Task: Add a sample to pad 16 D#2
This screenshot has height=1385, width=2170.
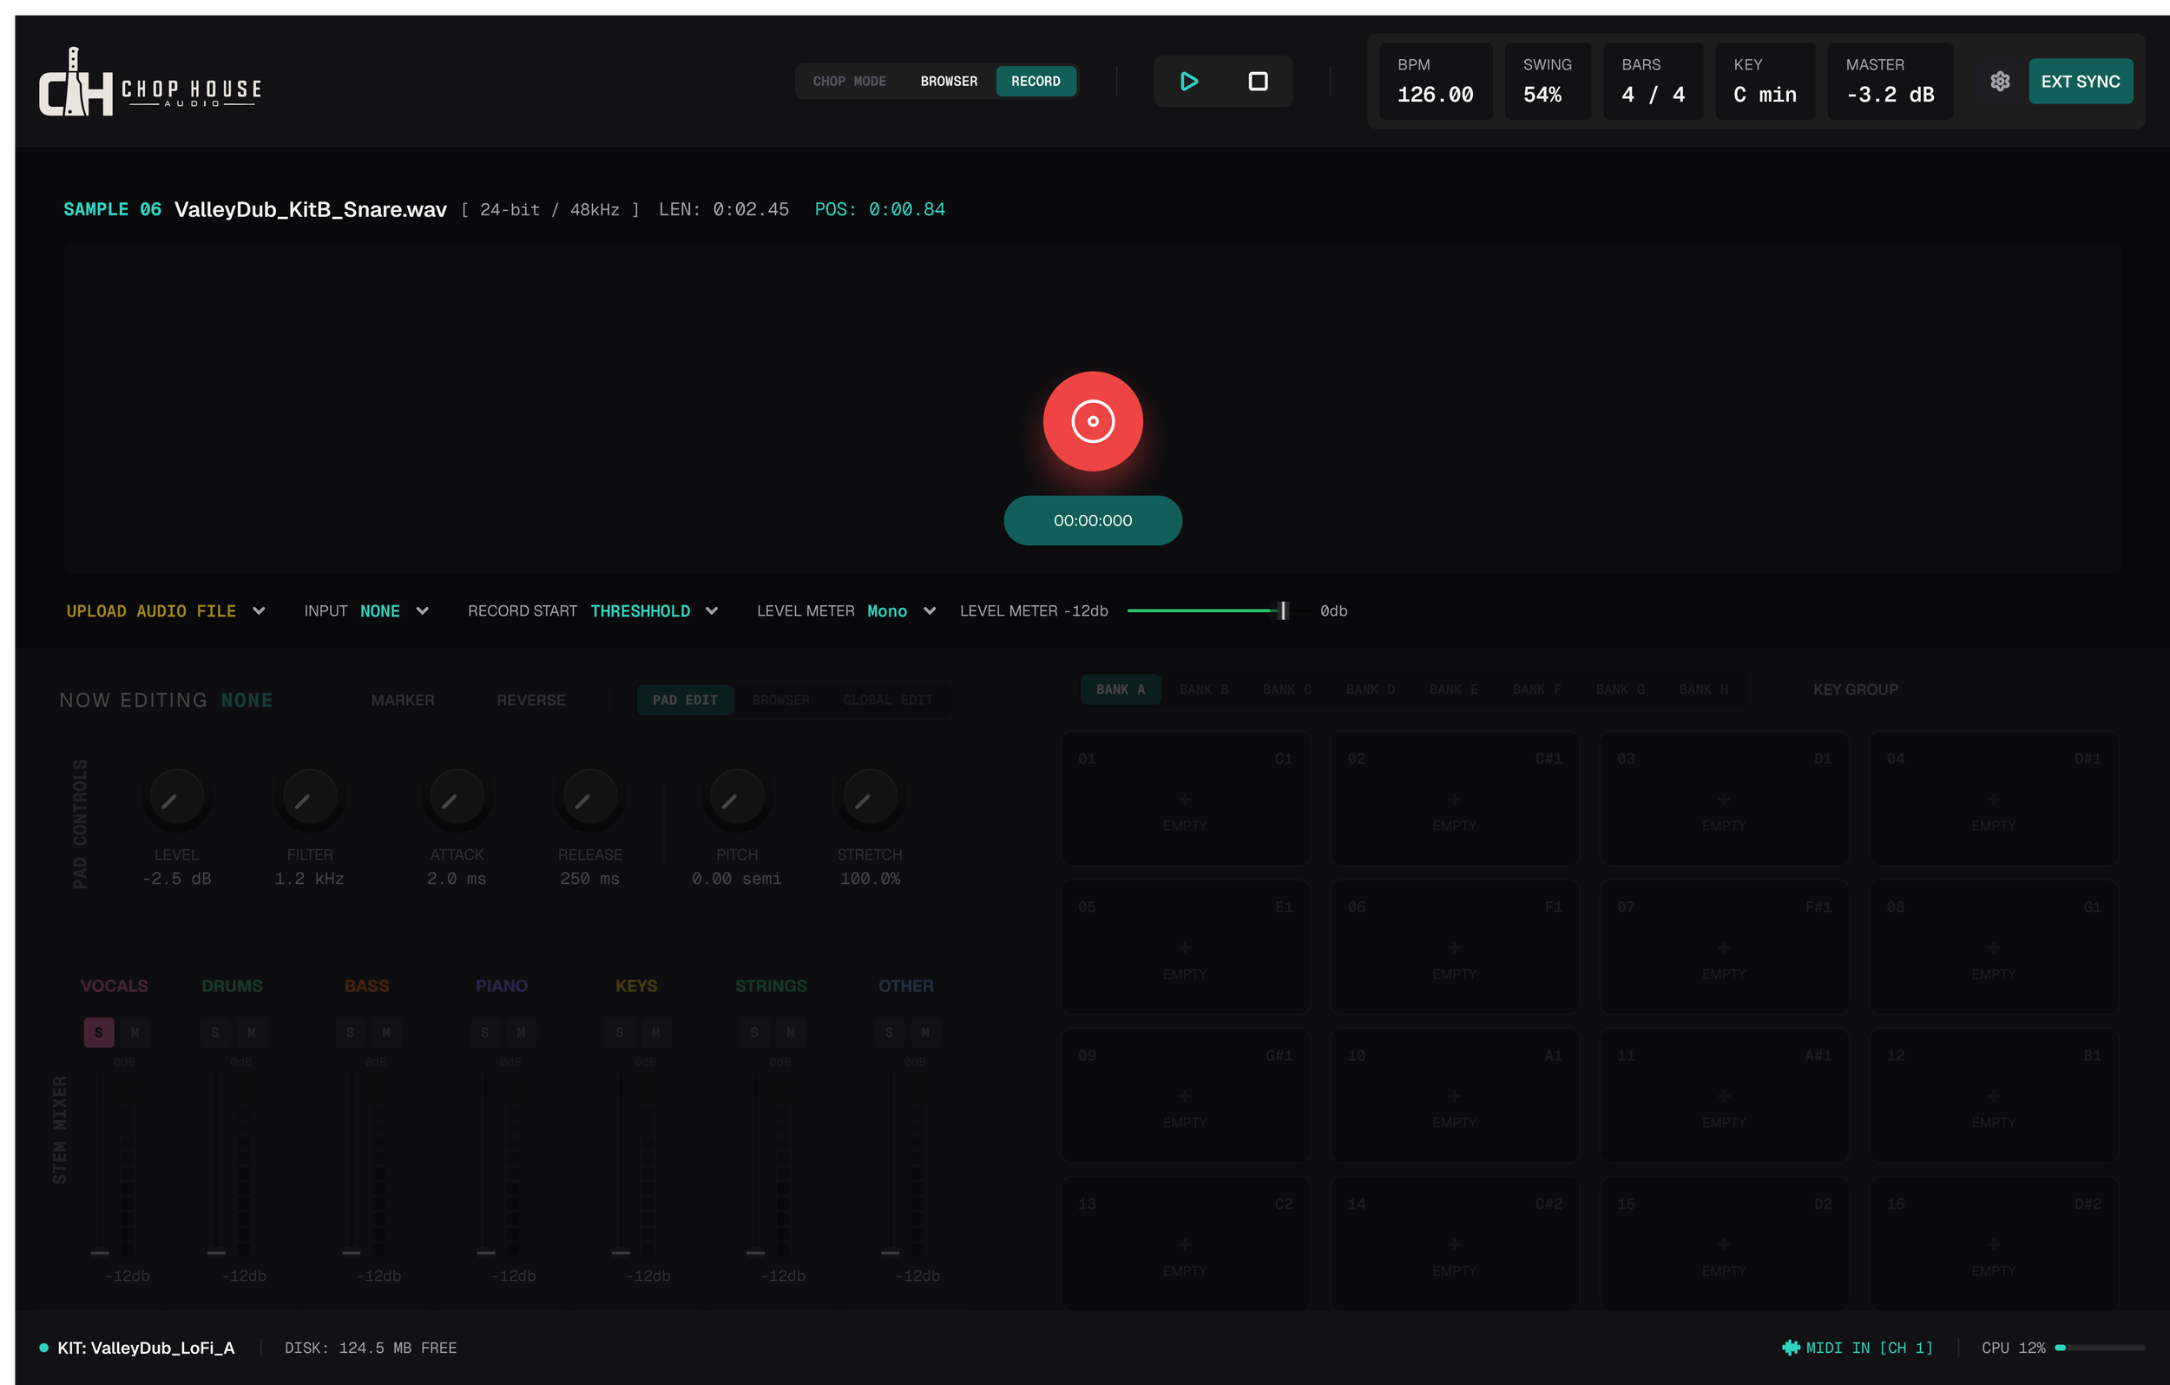Action: coord(1994,1243)
